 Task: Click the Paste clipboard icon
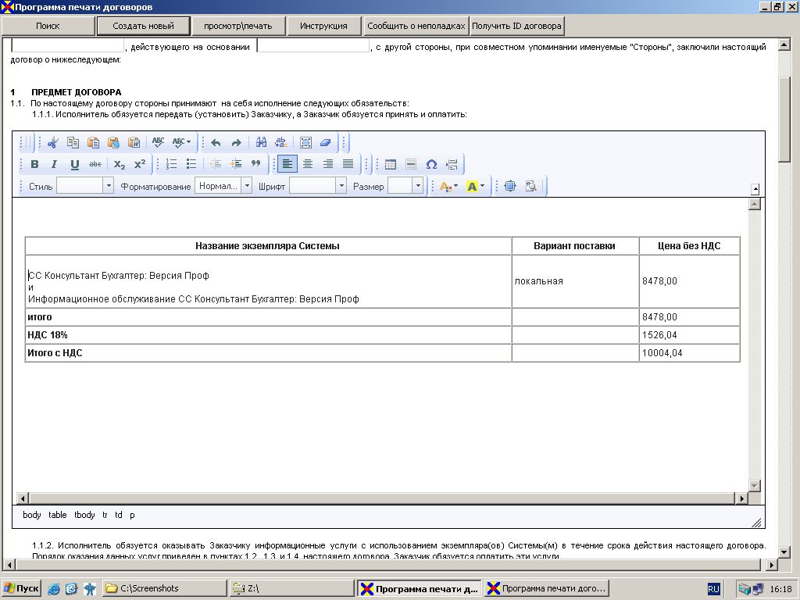[94, 143]
